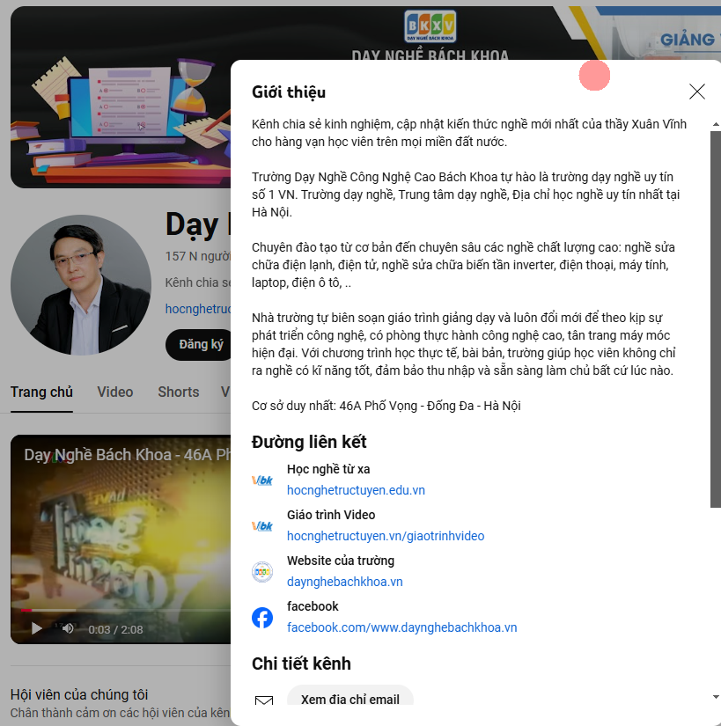Screen dimensions: 721x726
Task: Play the channel trailer video
Action: pos(37,628)
